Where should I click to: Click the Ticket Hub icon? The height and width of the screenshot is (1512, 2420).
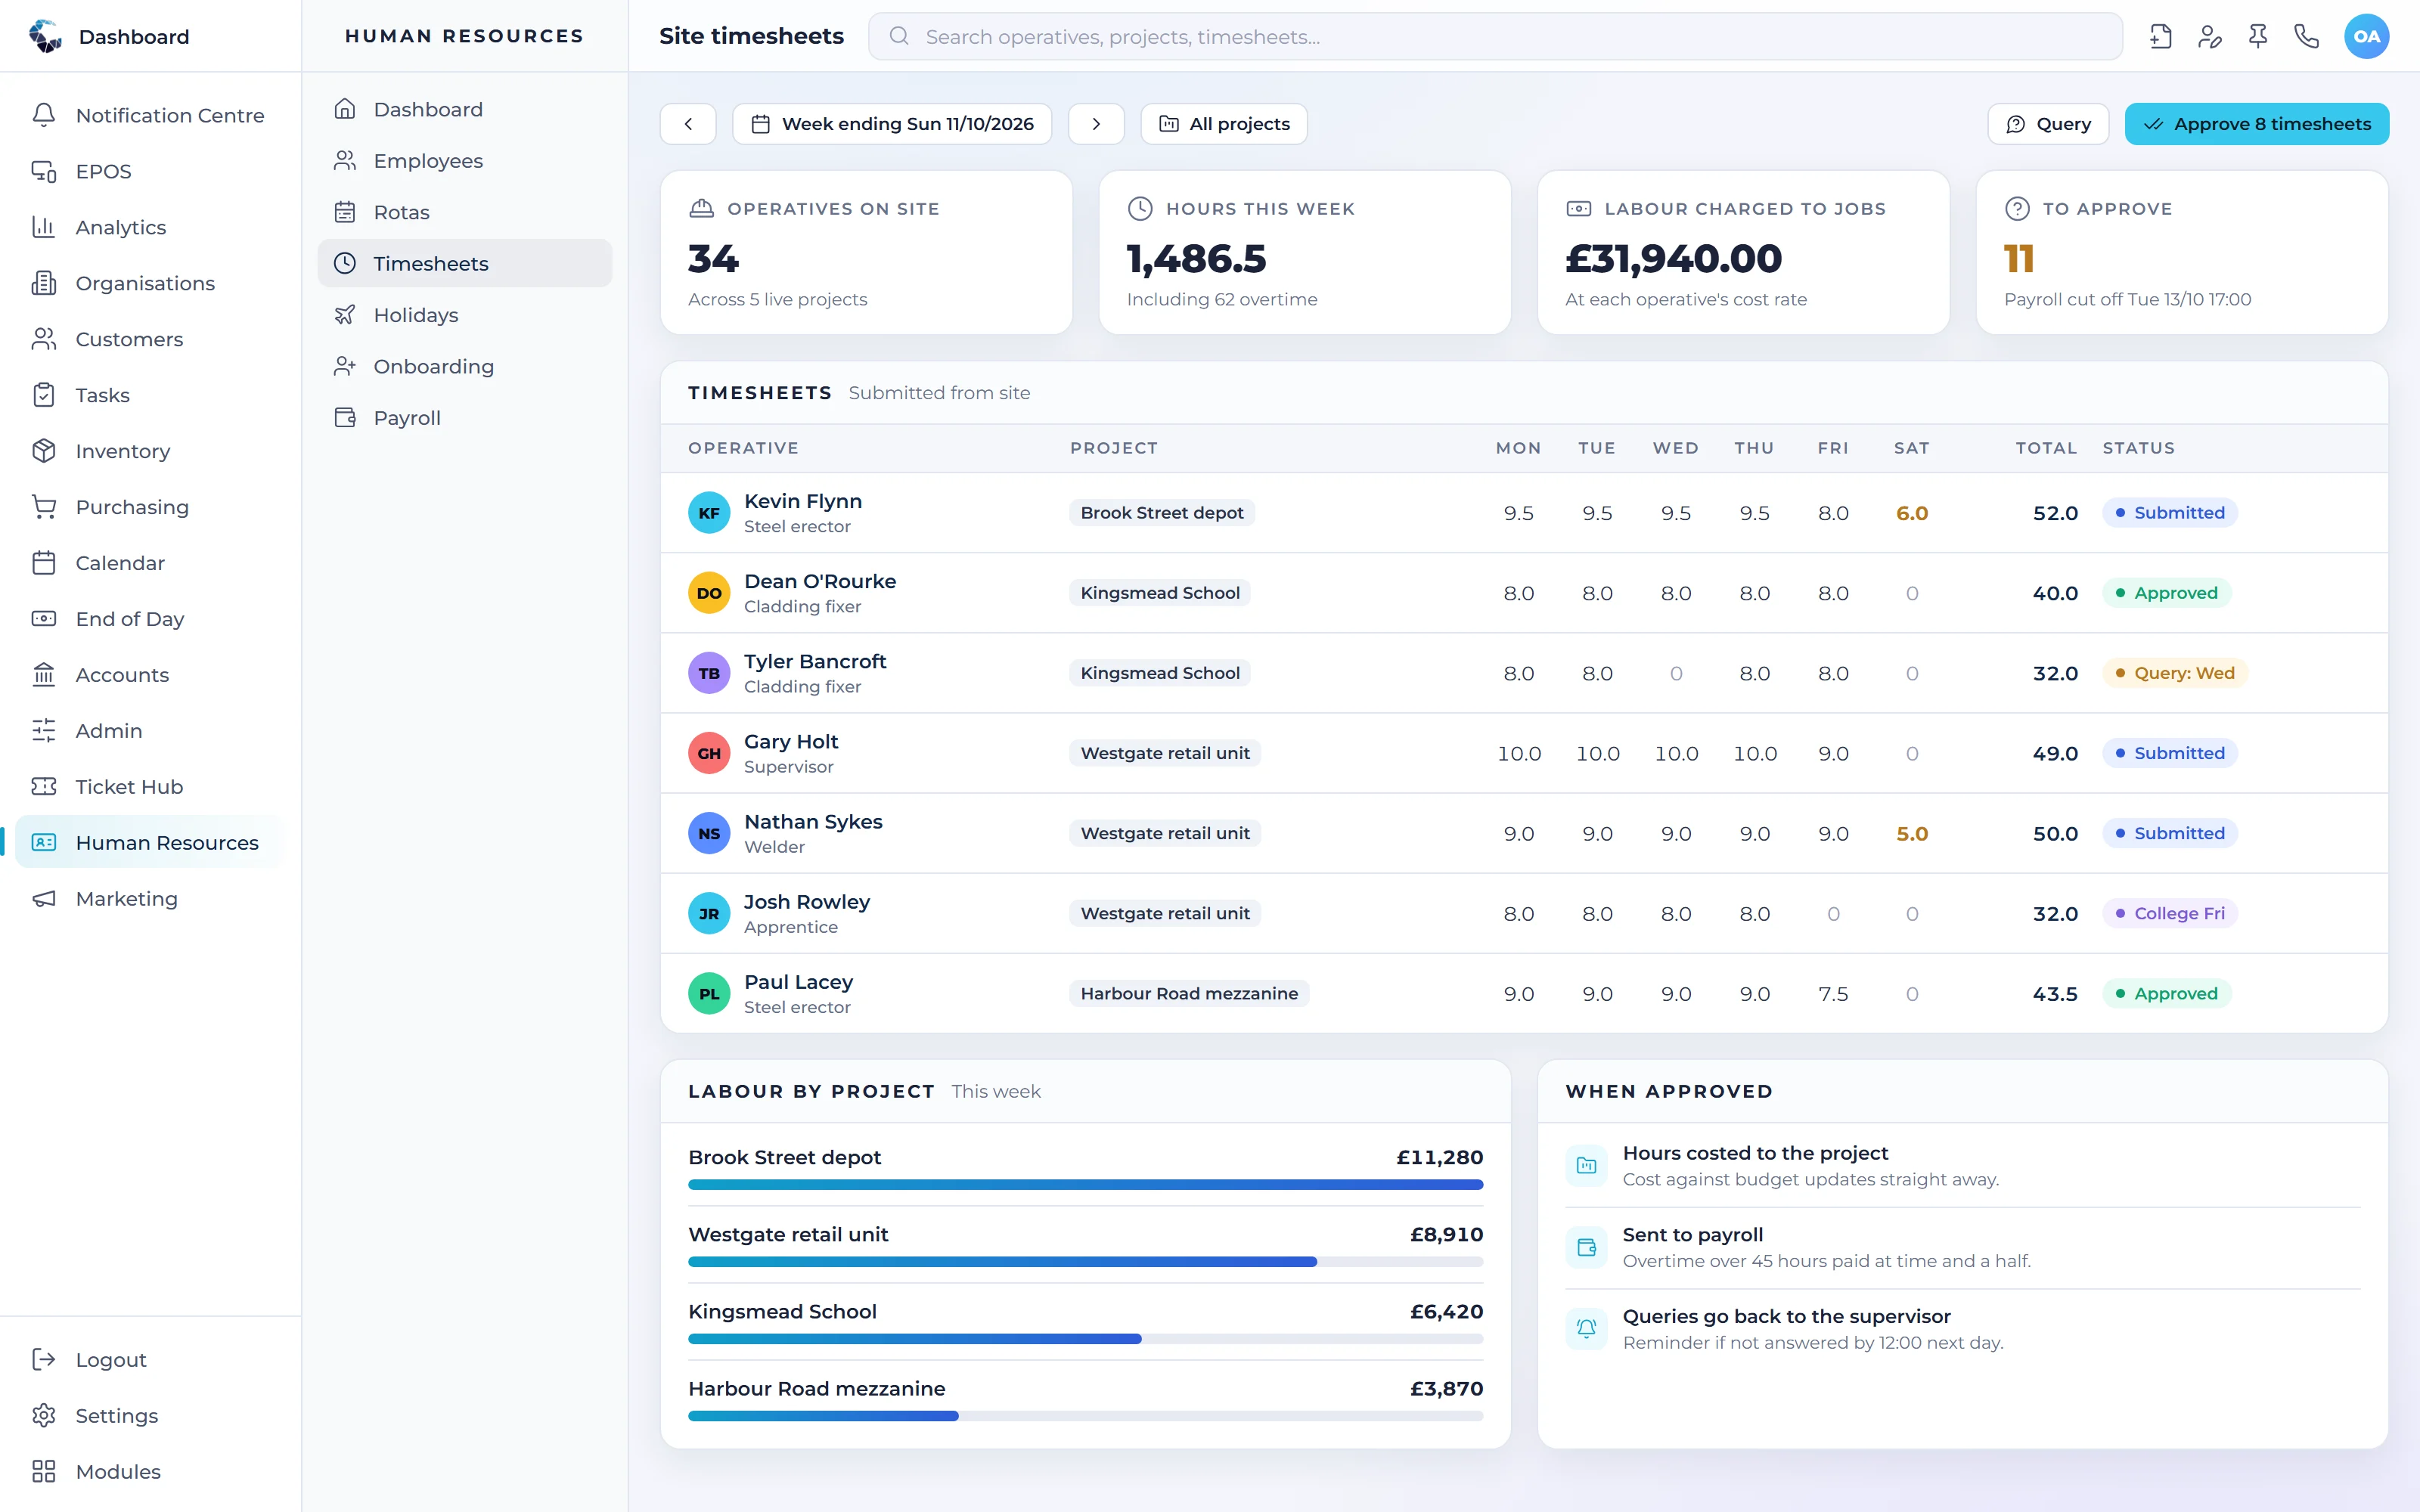coord(44,787)
